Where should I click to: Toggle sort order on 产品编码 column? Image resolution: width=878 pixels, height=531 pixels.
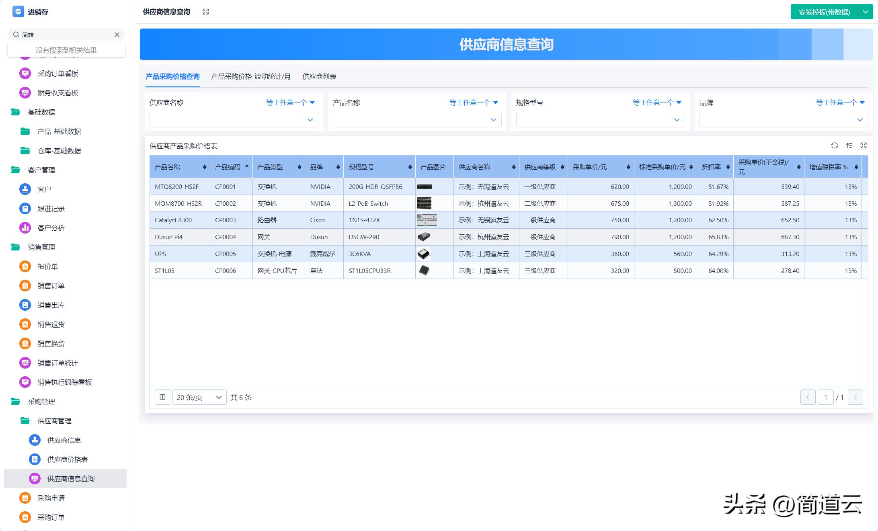246,167
